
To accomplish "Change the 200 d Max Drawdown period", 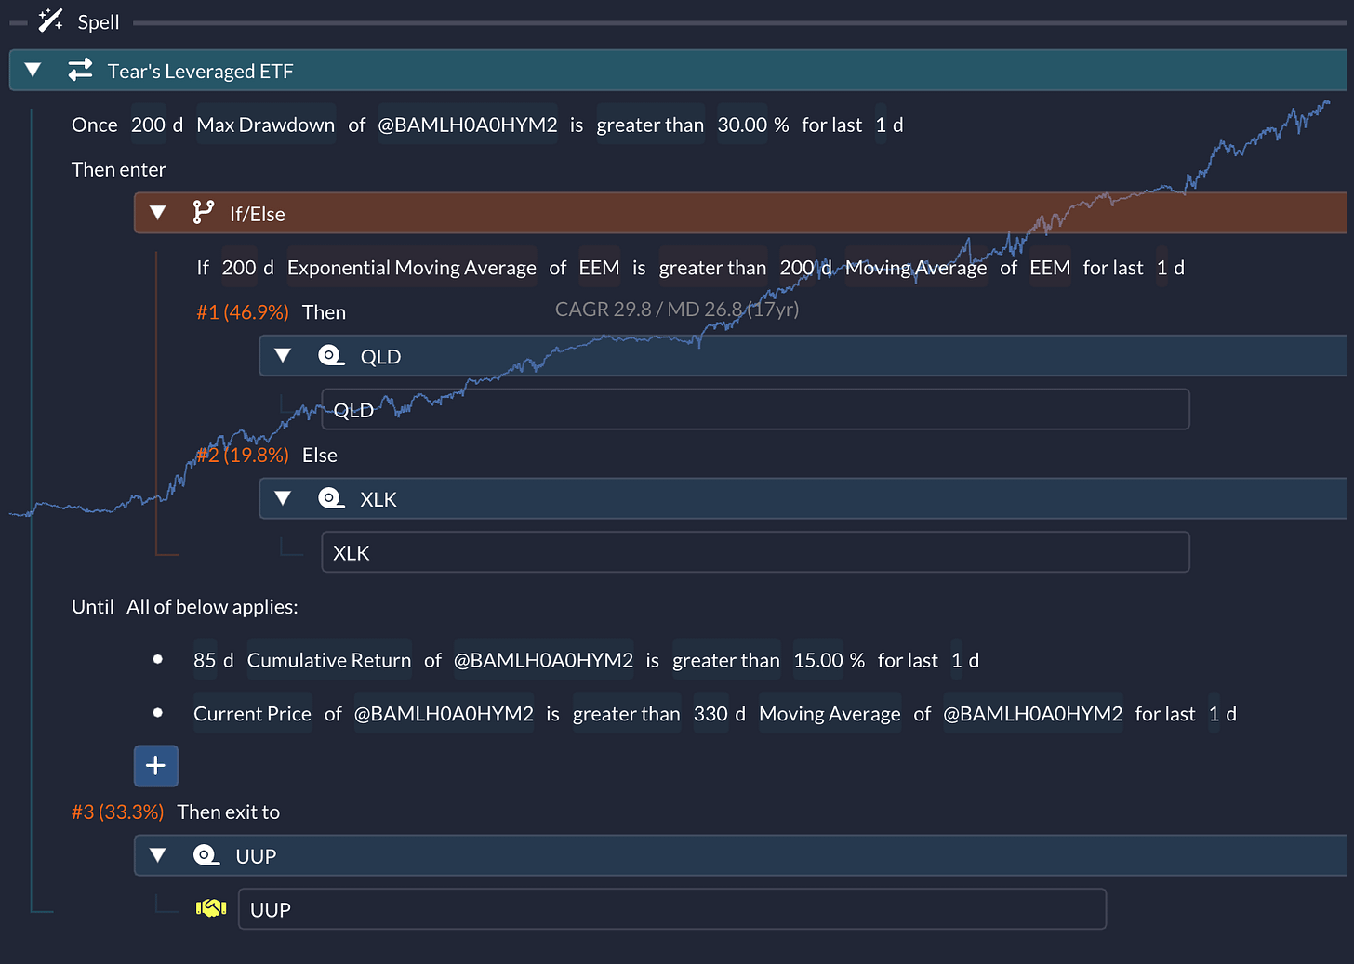I will click(148, 125).
